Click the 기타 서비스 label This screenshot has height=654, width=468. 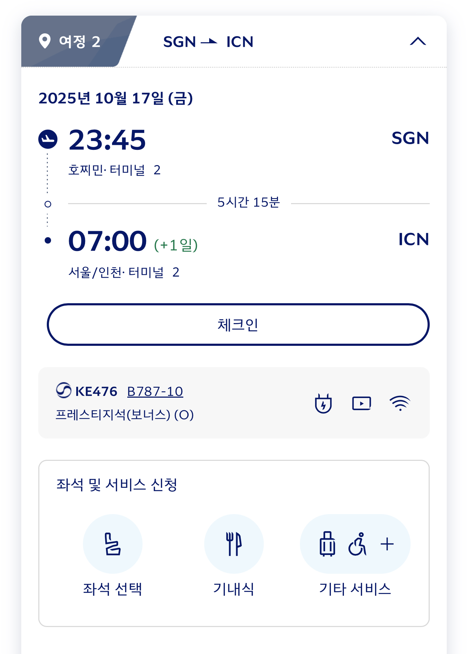pyautogui.click(x=355, y=589)
